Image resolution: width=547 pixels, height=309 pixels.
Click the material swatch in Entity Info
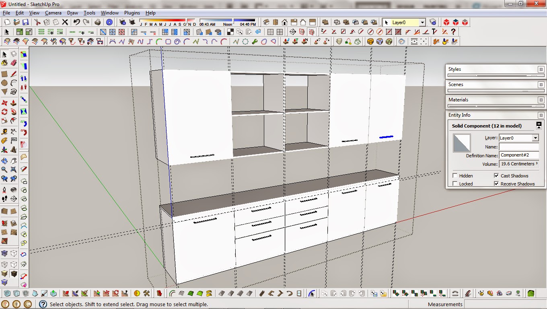point(461,143)
